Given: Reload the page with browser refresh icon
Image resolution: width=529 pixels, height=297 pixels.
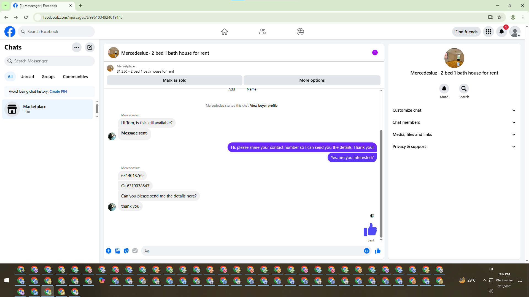Looking at the screenshot, I should pos(26,17).
